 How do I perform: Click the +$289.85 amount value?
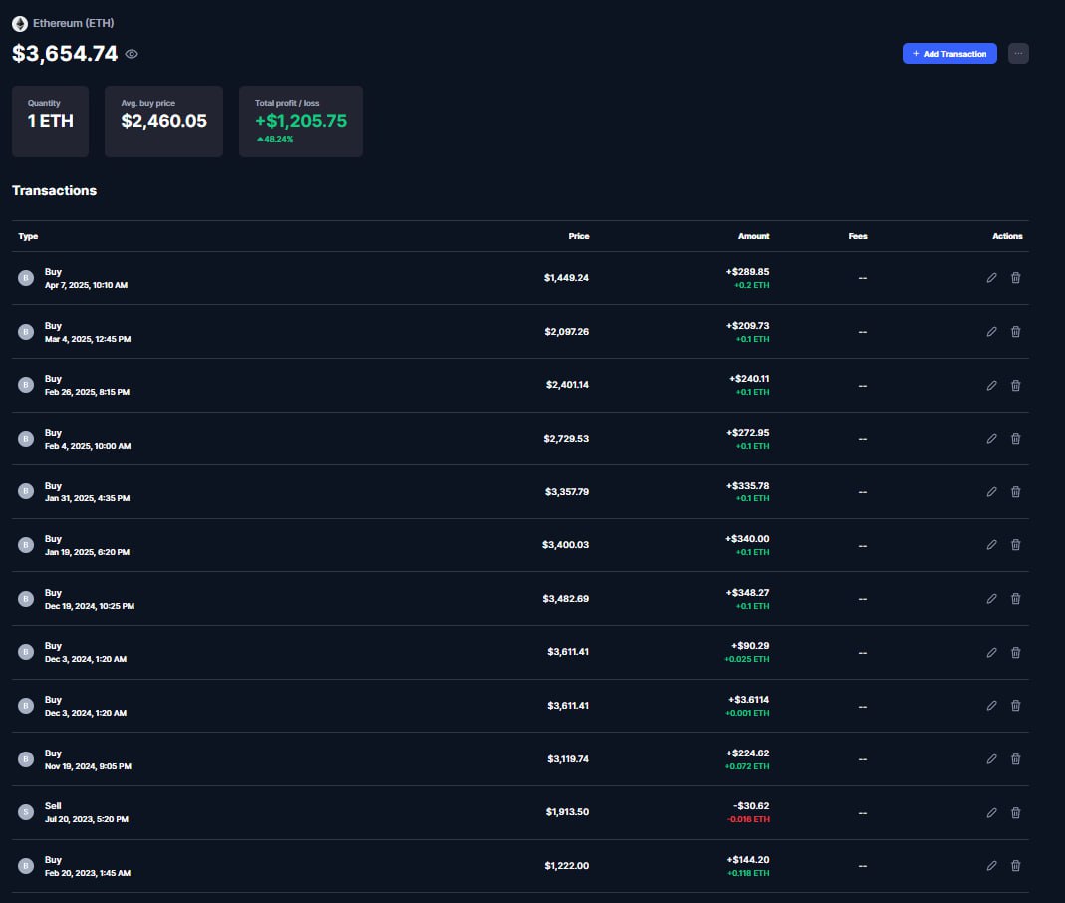click(748, 272)
